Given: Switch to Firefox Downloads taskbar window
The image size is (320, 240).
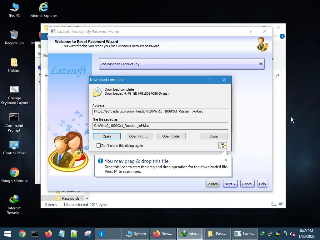Looking at the screenshot, I should (x=163, y=234).
